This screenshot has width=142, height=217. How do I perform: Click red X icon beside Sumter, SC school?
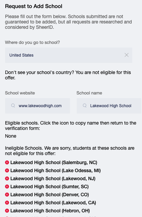(x=7, y=187)
